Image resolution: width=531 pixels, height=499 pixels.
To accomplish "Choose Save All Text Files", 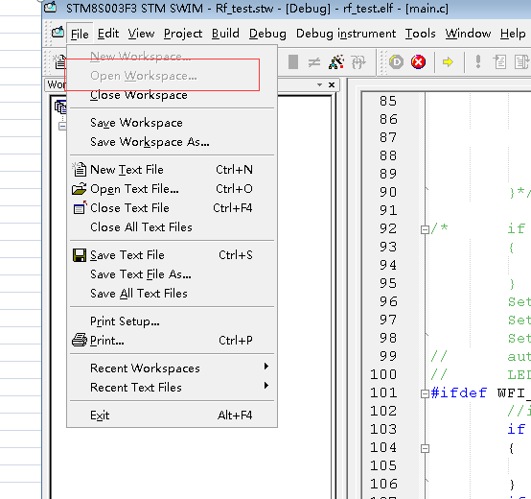I will tap(172, 294).
